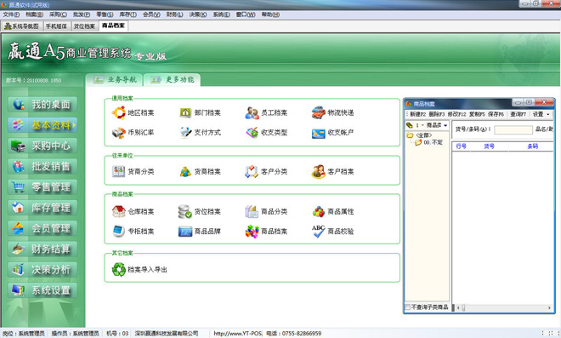The image size is (561, 338).
Task: Open the 商品校验 ABC check icon
Action: pos(318,232)
